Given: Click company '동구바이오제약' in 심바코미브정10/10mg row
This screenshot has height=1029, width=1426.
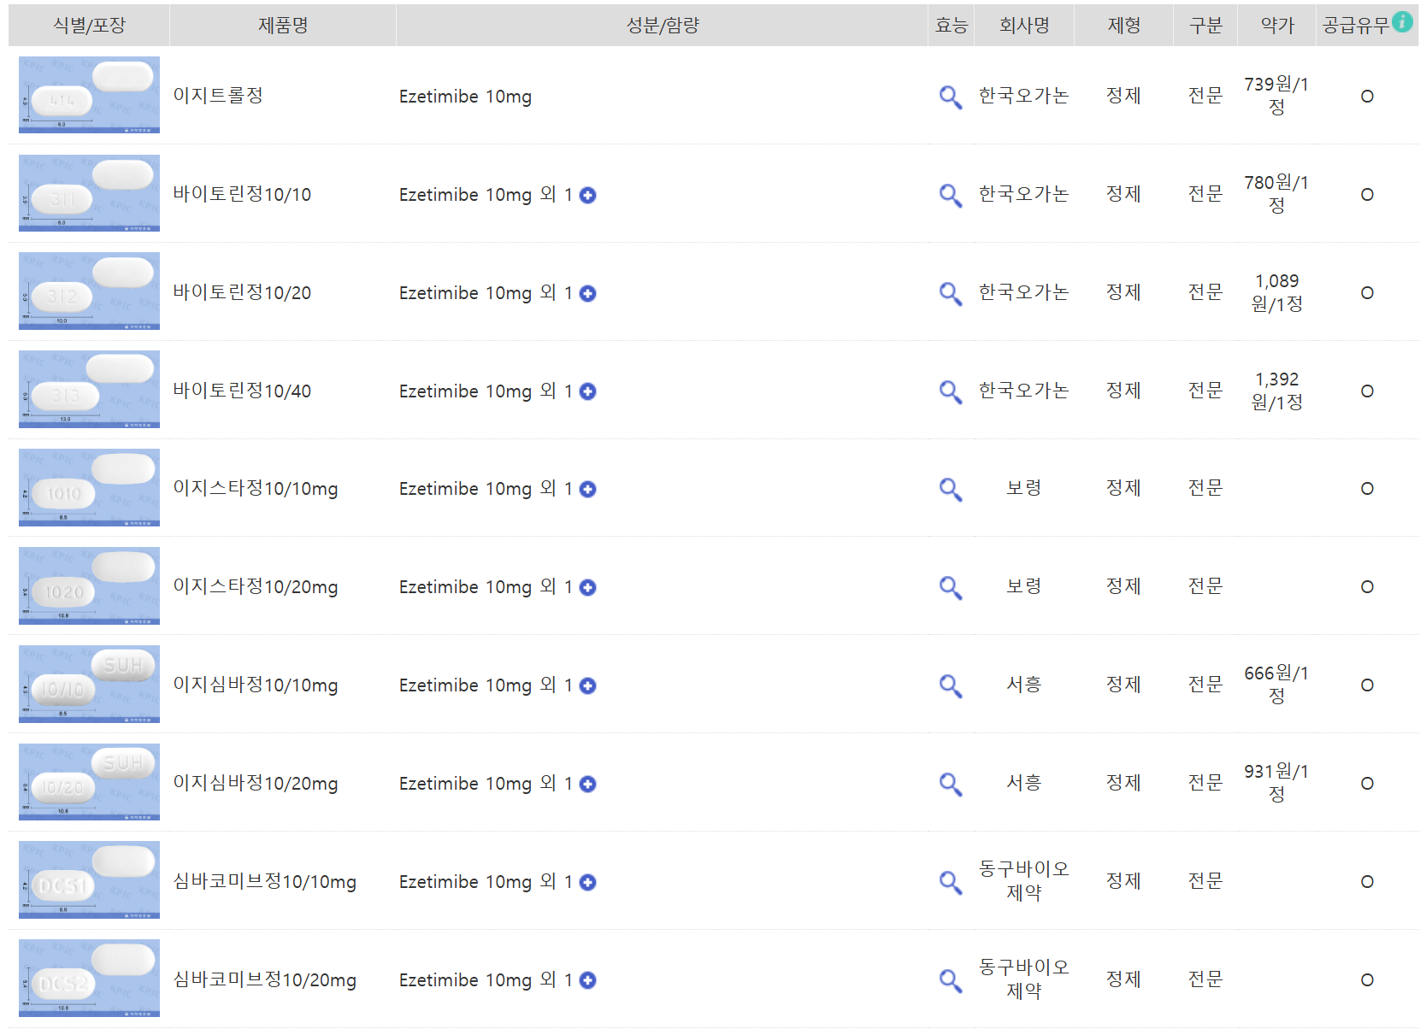Looking at the screenshot, I should click(1024, 881).
